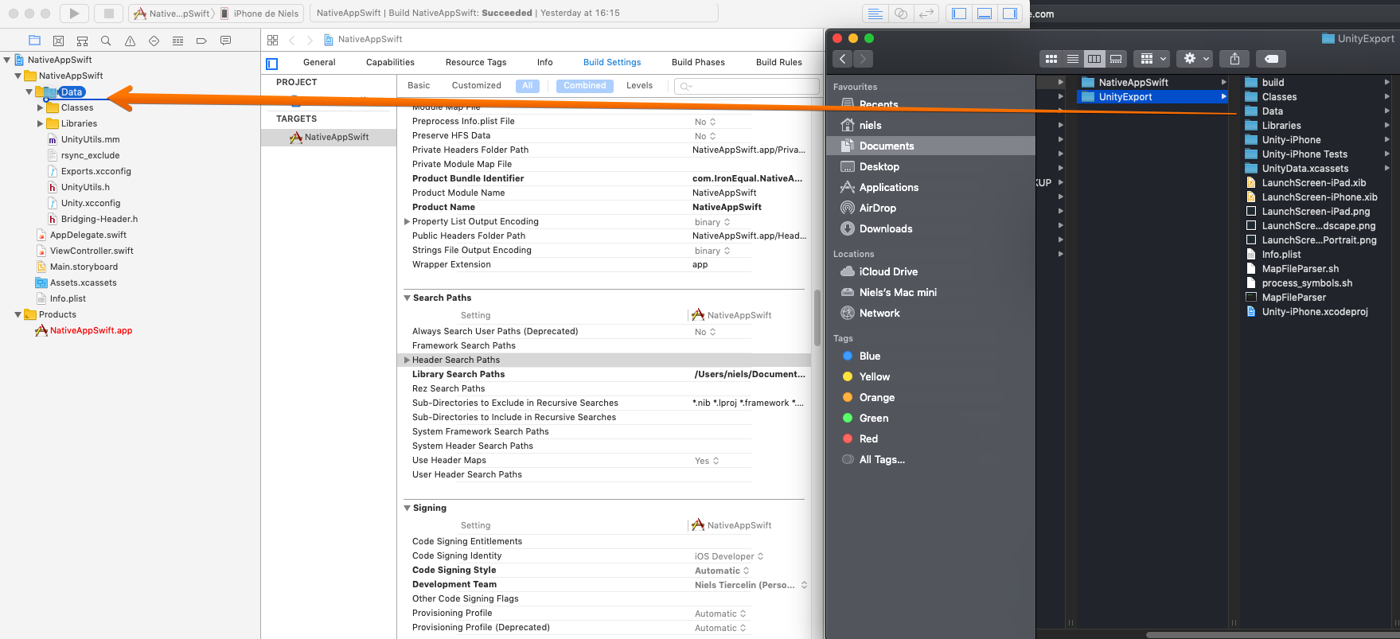
Task: Select the Levels view filter
Action: pos(639,86)
